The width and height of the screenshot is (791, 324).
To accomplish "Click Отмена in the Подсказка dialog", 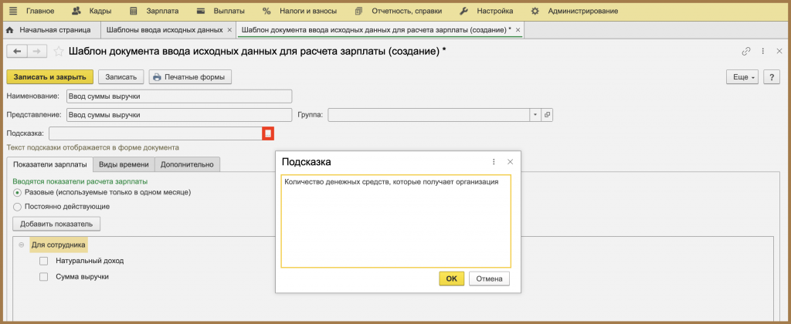I will pyautogui.click(x=489, y=278).
